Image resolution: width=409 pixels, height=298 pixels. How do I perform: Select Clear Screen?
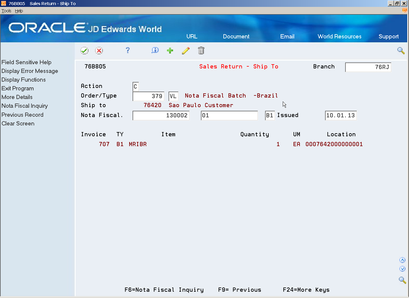click(18, 124)
